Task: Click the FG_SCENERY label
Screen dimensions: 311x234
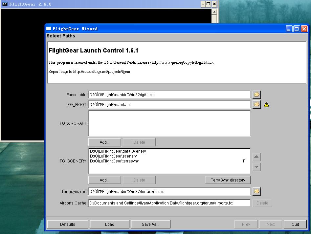Action: 73,161
